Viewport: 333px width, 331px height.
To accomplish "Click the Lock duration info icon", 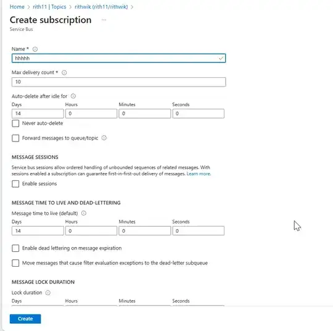I will click(48, 293).
